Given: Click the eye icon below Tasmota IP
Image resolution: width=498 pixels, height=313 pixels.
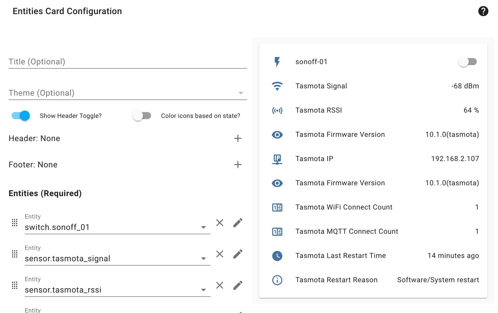Looking at the screenshot, I should pyautogui.click(x=277, y=183).
